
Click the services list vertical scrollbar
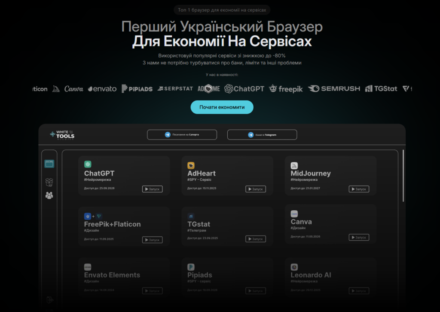pos(403,176)
